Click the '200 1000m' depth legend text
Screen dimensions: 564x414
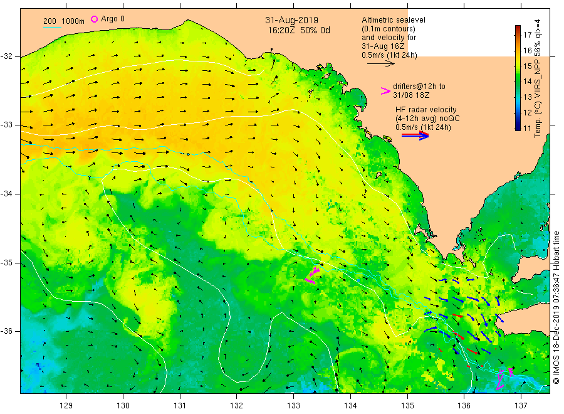(64, 21)
